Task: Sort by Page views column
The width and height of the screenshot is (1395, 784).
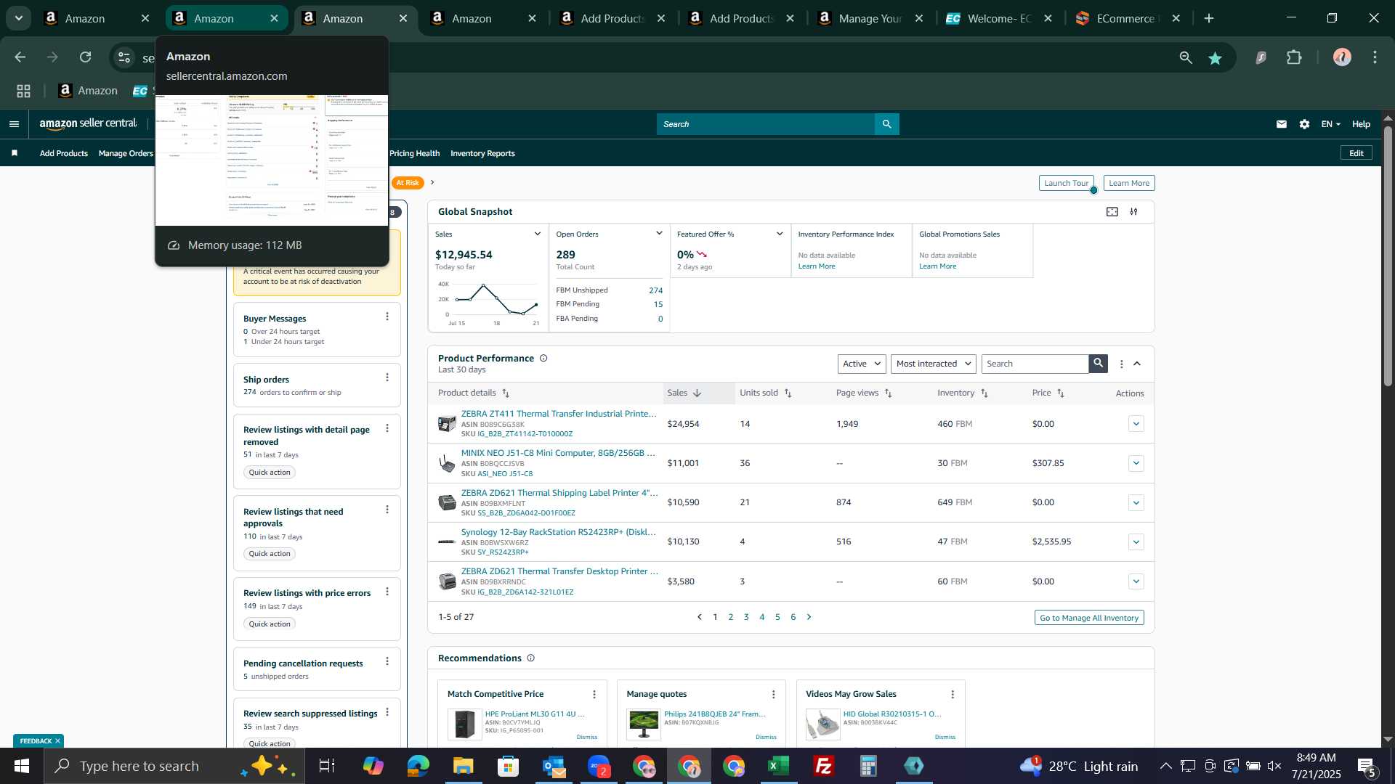Action: click(x=888, y=393)
